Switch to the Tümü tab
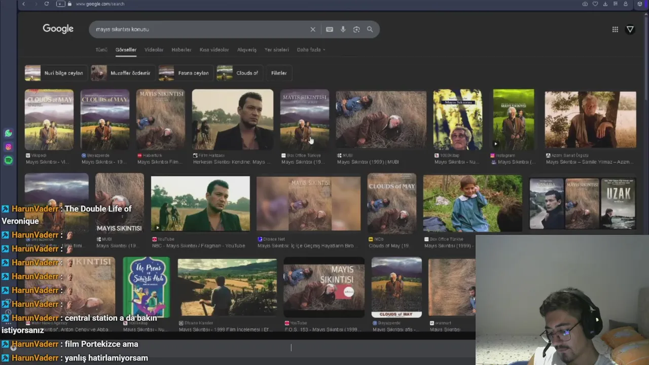The image size is (649, 365). pyautogui.click(x=101, y=50)
